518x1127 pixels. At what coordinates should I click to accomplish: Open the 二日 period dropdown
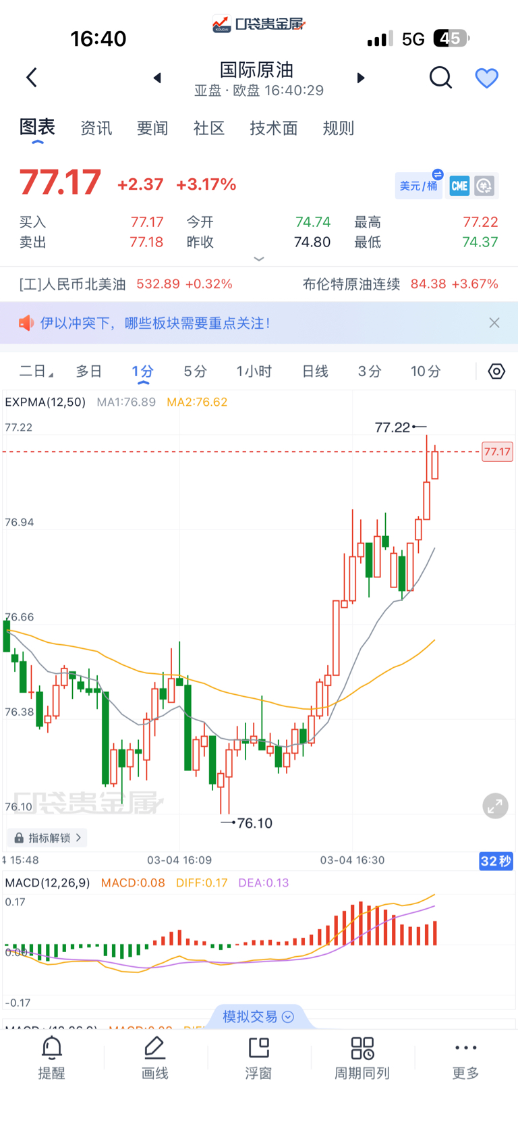[x=36, y=371]
